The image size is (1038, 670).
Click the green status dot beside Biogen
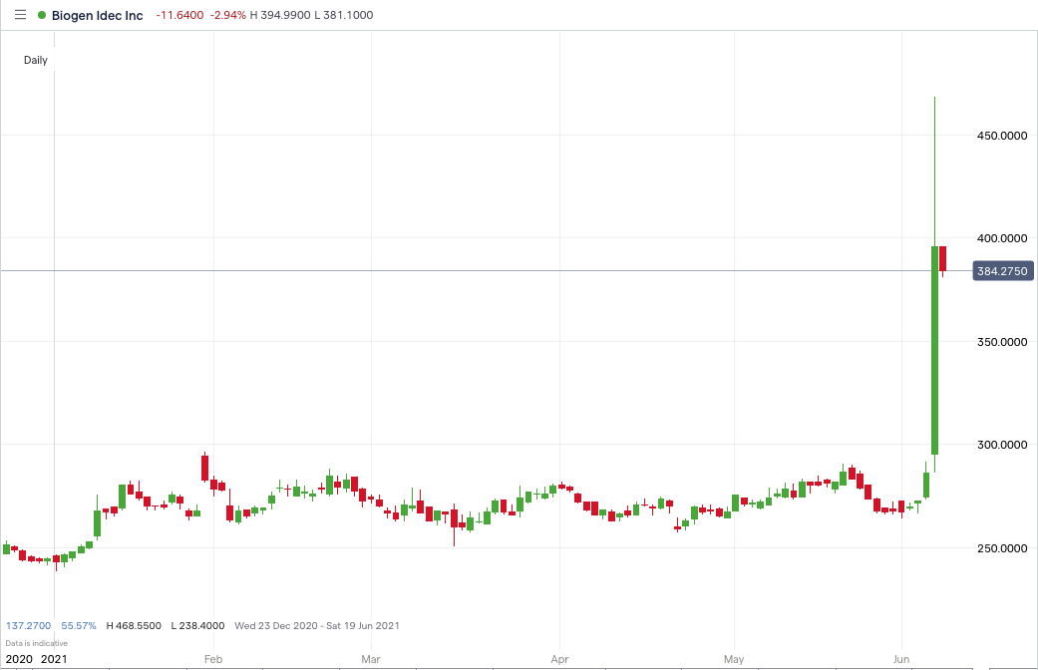tap(42, 15)
